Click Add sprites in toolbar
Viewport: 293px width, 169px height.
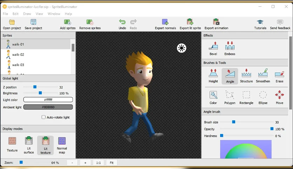(x=68, y=24)
